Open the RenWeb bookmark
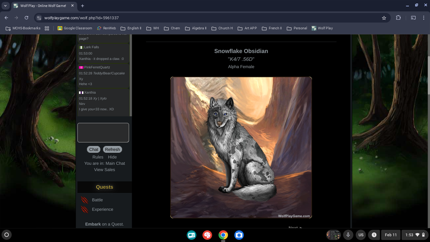 tap(106, 28)
